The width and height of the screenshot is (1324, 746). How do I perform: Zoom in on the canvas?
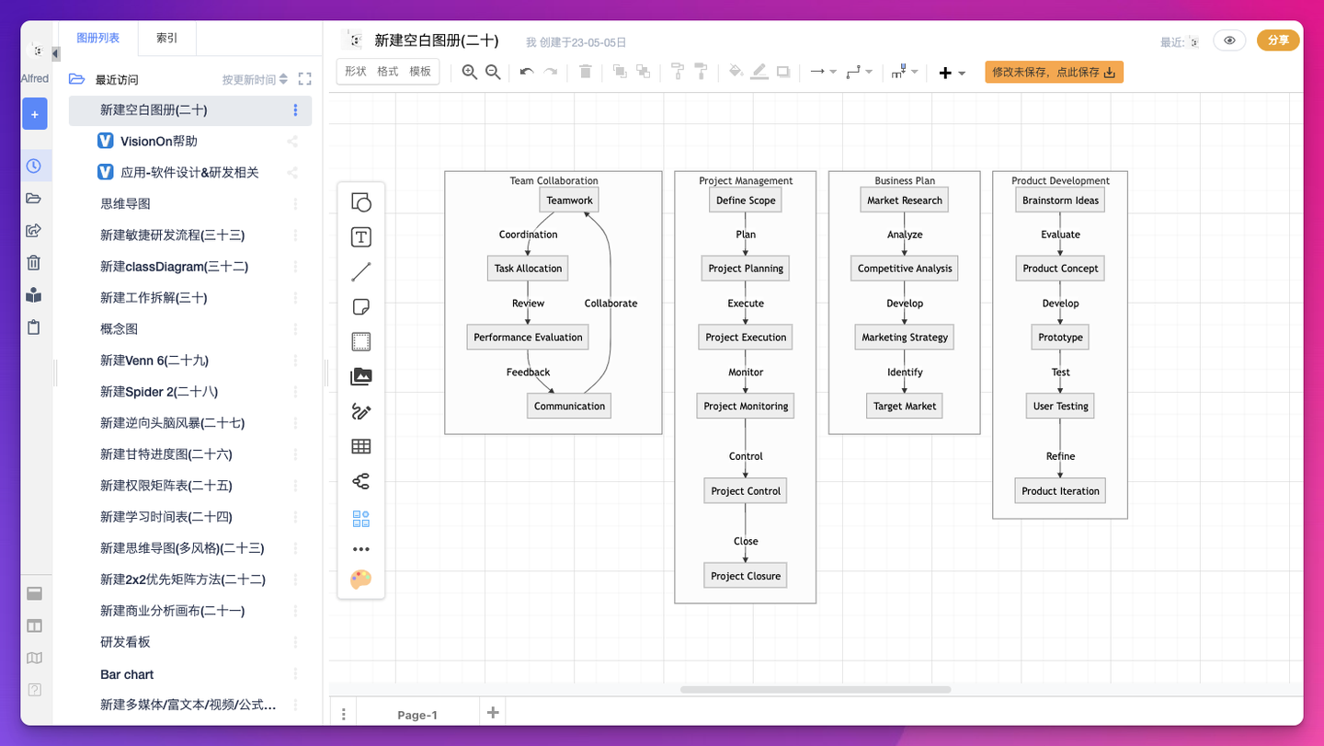[x=469, y=71]
